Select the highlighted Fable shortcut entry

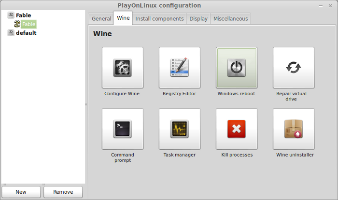coord(28,24)
